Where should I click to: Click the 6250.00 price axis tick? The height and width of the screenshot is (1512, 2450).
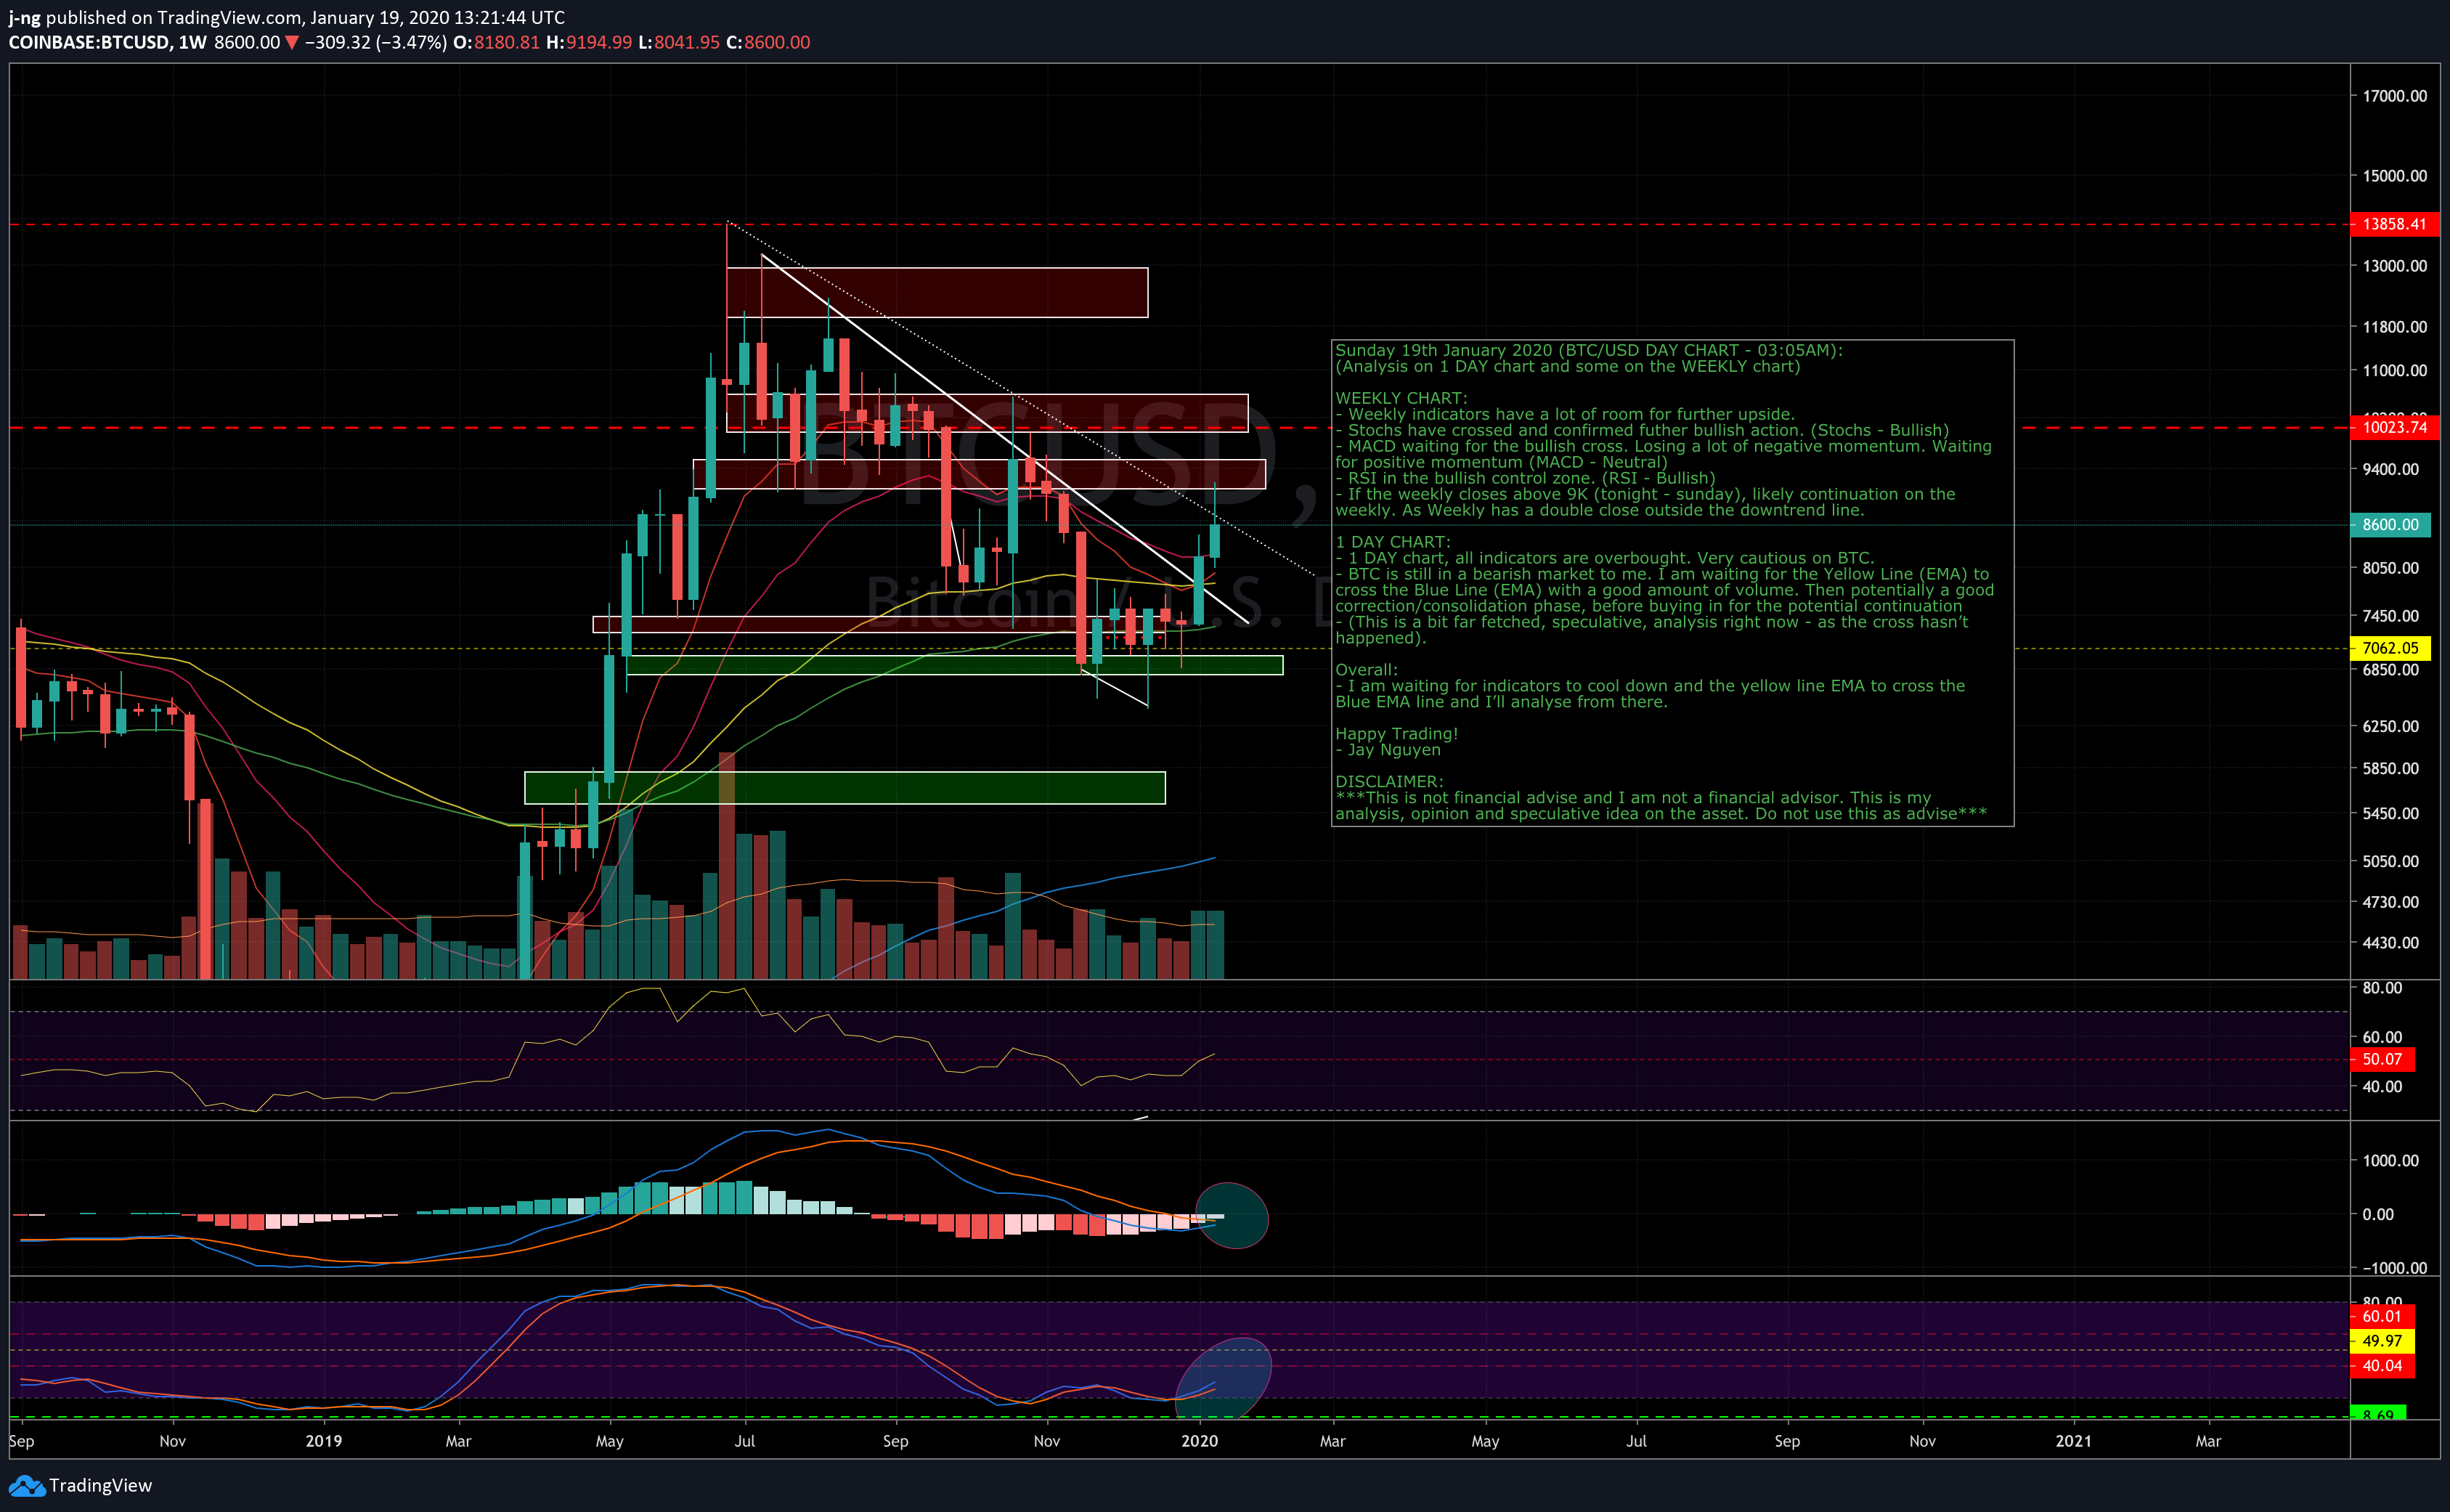[x=2390, y=726]
